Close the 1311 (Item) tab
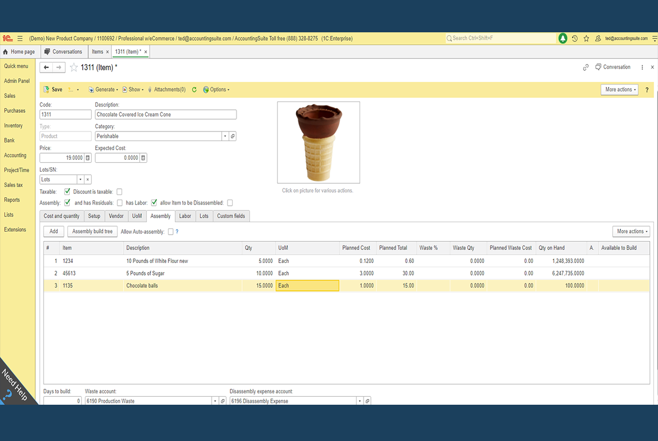Viewport: 658px width, 441px height. [x=146, y=52]
